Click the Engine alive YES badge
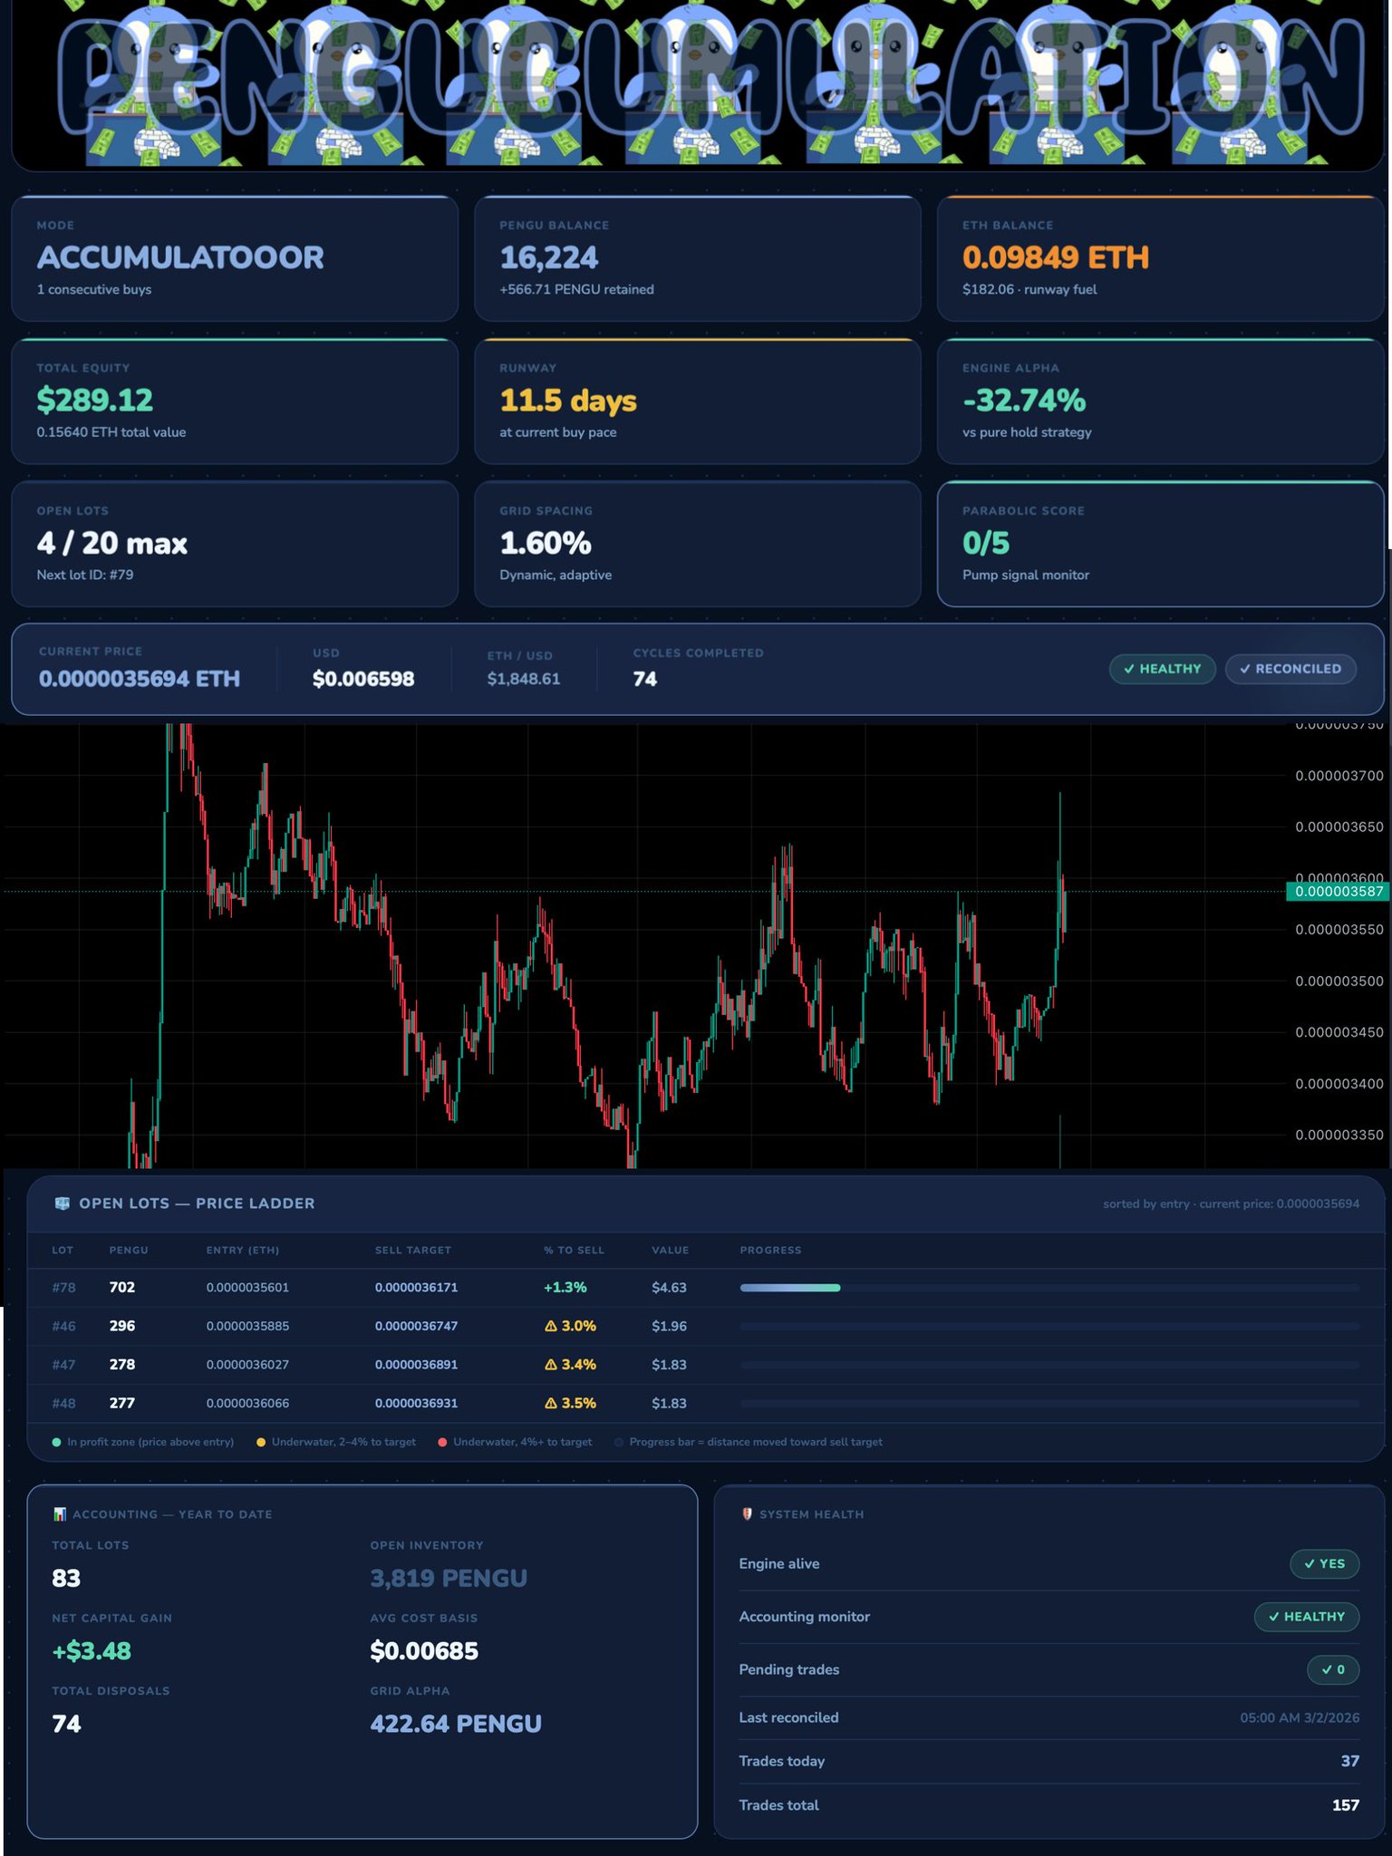This screenshot has width=1392, height=1856. coord(1324,1563)
